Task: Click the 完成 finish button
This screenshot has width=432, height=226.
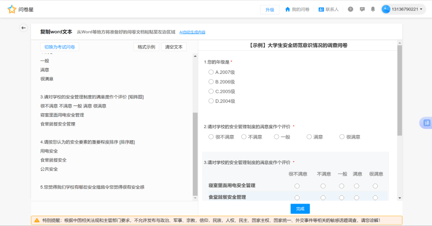Action: [x=300, y=209]
